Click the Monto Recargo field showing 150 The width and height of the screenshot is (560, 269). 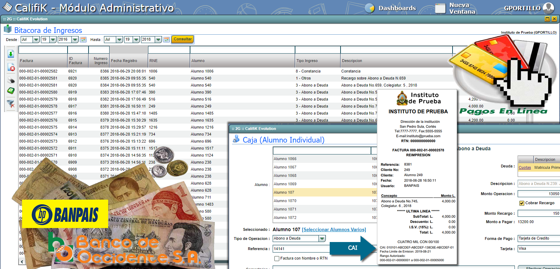coord(539,213)
